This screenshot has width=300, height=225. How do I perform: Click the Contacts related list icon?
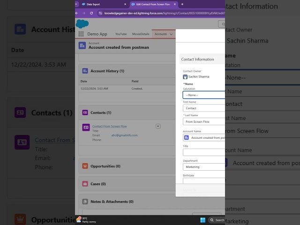pyautogui.click(x=85, y=112)
